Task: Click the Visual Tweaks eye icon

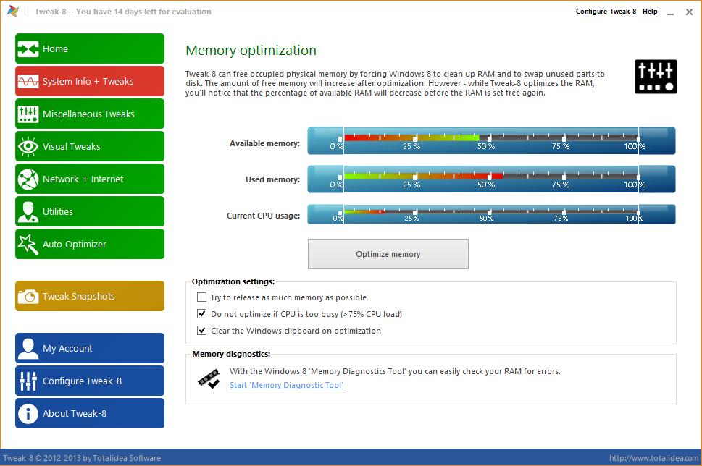Action: pos(28,147)
